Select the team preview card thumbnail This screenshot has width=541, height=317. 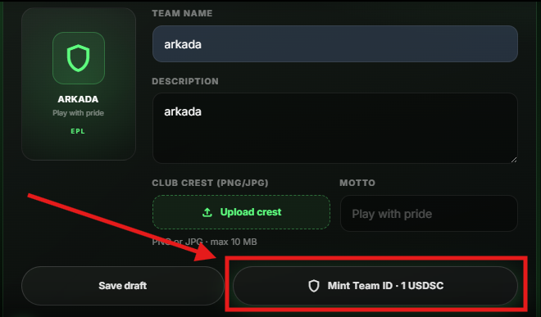[x=79, y=84]
